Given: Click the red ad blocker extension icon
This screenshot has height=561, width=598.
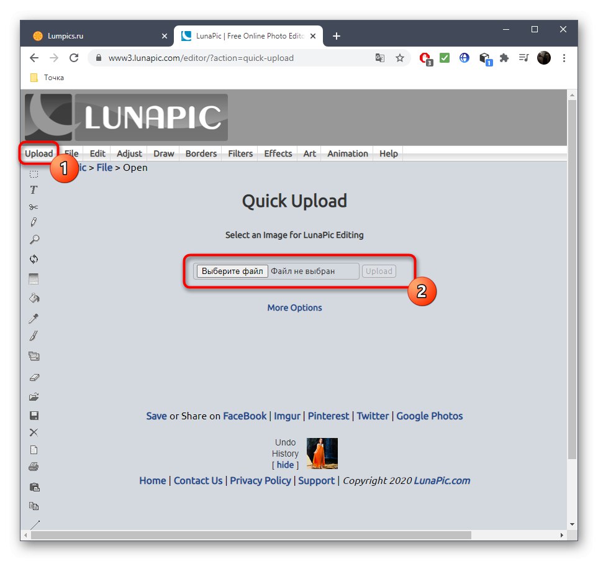Looking at the screenshot, I should pos(425,59).
